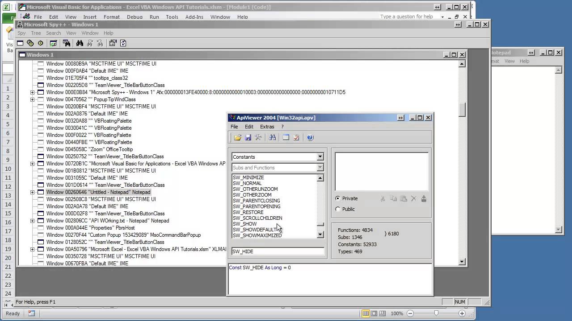The height and width of the screenshot is (321, 572).
Task: Open the Edit menu in ApiViewer
Action: click(249, 127)
